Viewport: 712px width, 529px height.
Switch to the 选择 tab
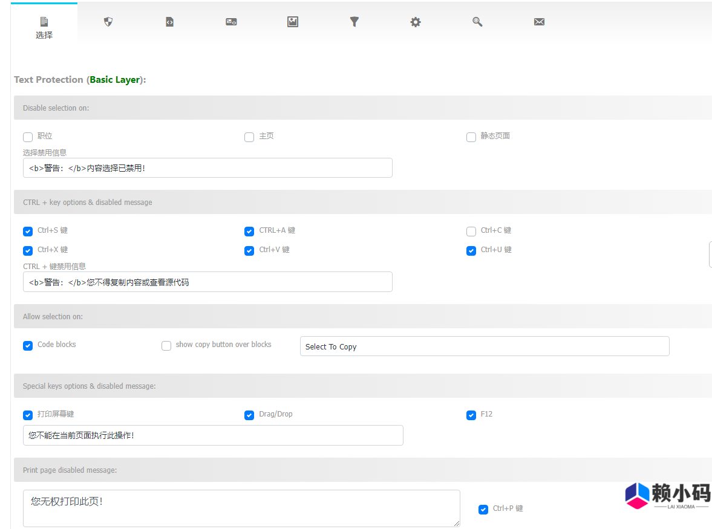(x=44, y=27)
